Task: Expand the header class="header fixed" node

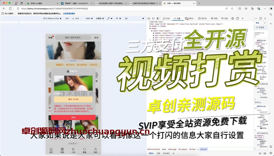Action: pyautogui.click(x=154, y=33)
